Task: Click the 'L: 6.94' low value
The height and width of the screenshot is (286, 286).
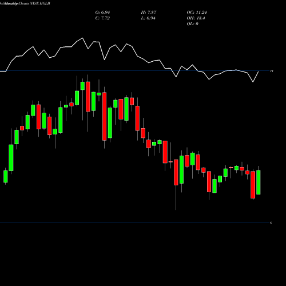Action: [148, 18]
